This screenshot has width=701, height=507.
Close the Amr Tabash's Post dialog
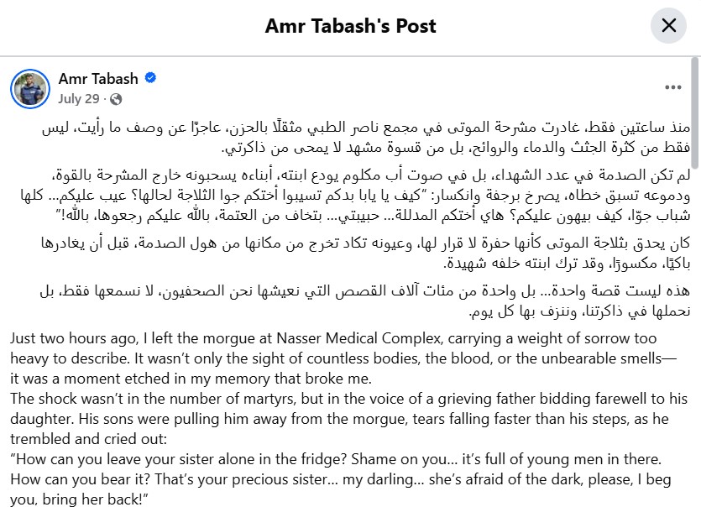(668, 25)
